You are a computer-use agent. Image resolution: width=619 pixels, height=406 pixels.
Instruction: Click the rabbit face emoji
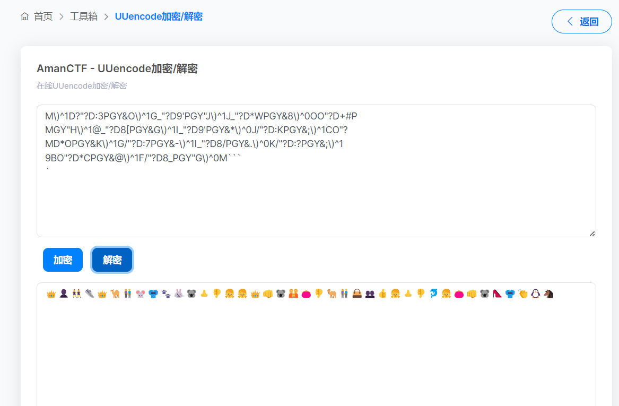point(179,294)
